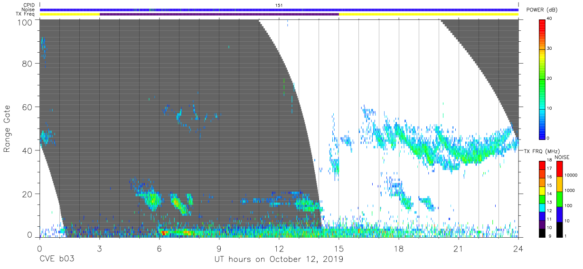583x269 pixels.
Task: Click the range gate tick label 40
Action: tap(27, 150)
